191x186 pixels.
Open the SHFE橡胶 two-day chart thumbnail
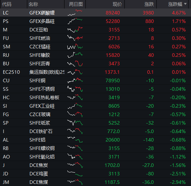tap(75, 55)
